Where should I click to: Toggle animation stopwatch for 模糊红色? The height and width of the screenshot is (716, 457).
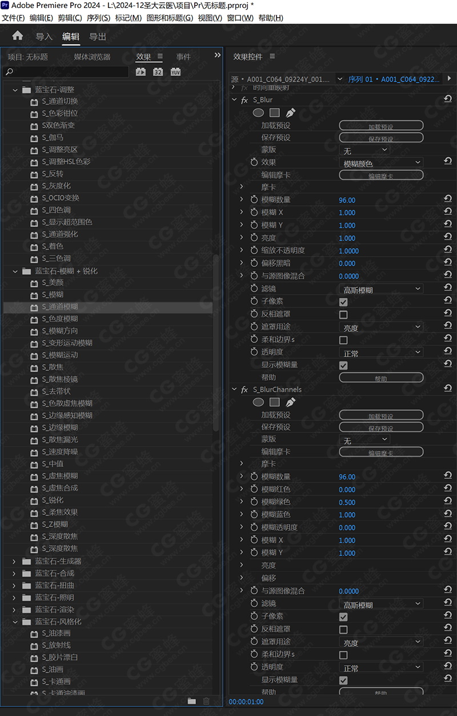tap(254, 489)
